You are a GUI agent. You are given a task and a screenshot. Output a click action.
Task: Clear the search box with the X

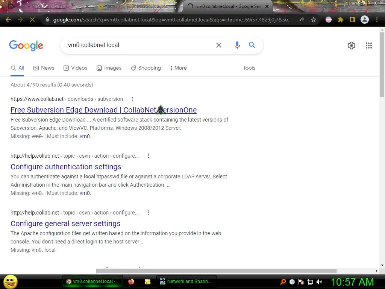click(219, 45)
